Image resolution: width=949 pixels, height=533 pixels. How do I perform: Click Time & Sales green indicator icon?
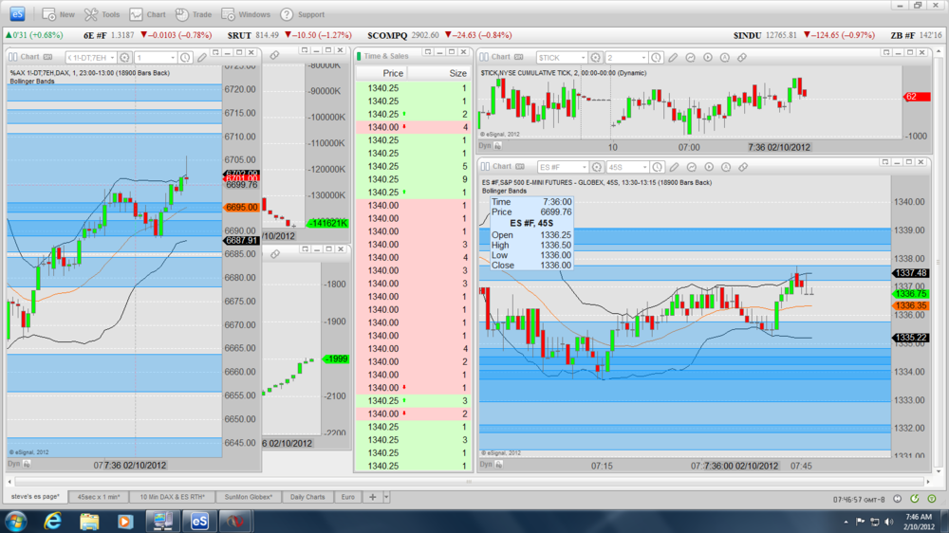[359, 56]
